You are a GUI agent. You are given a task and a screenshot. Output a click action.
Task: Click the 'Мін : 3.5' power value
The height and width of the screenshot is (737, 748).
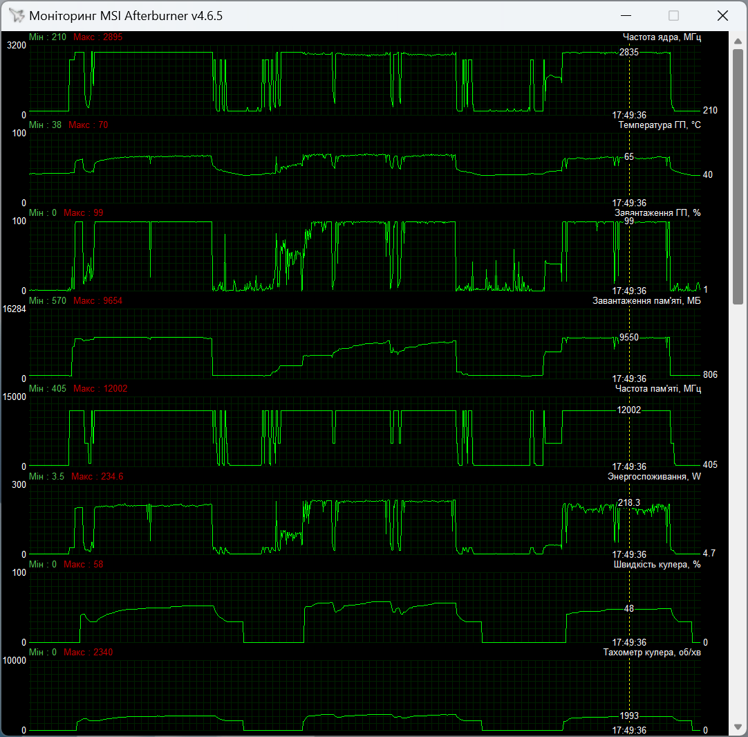click(x=46, y=476)
